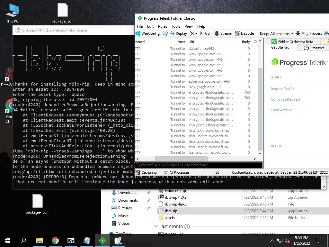Open Chrome from taskbar
Image resolution: width=329 pixels, height=247 pixels.
[x=55, y=241]
